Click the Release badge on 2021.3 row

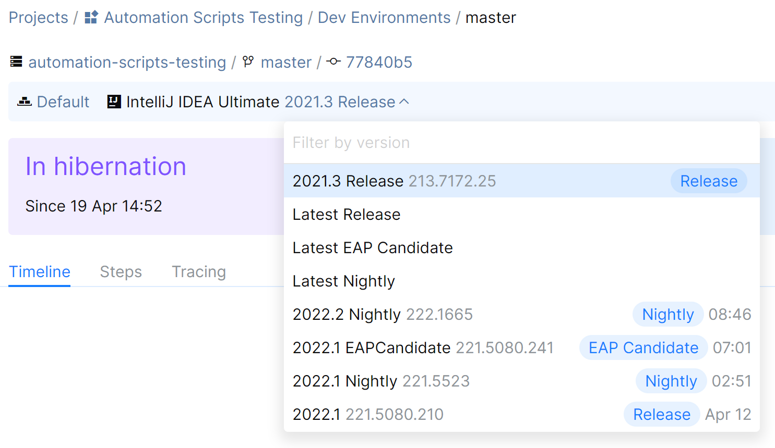[709, 181]
